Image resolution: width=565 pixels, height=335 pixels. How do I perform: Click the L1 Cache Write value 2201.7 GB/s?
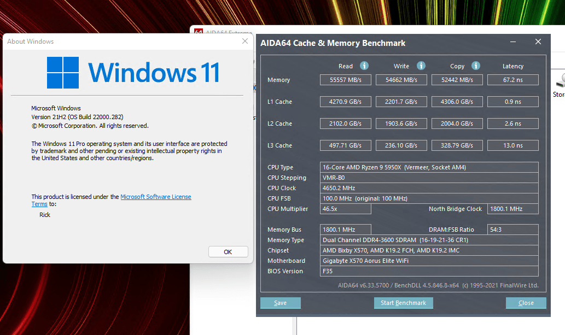[x=401, y=102]
